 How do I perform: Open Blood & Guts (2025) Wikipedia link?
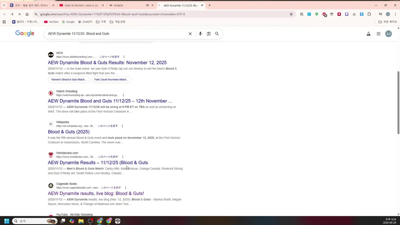(x=69, y=132)
